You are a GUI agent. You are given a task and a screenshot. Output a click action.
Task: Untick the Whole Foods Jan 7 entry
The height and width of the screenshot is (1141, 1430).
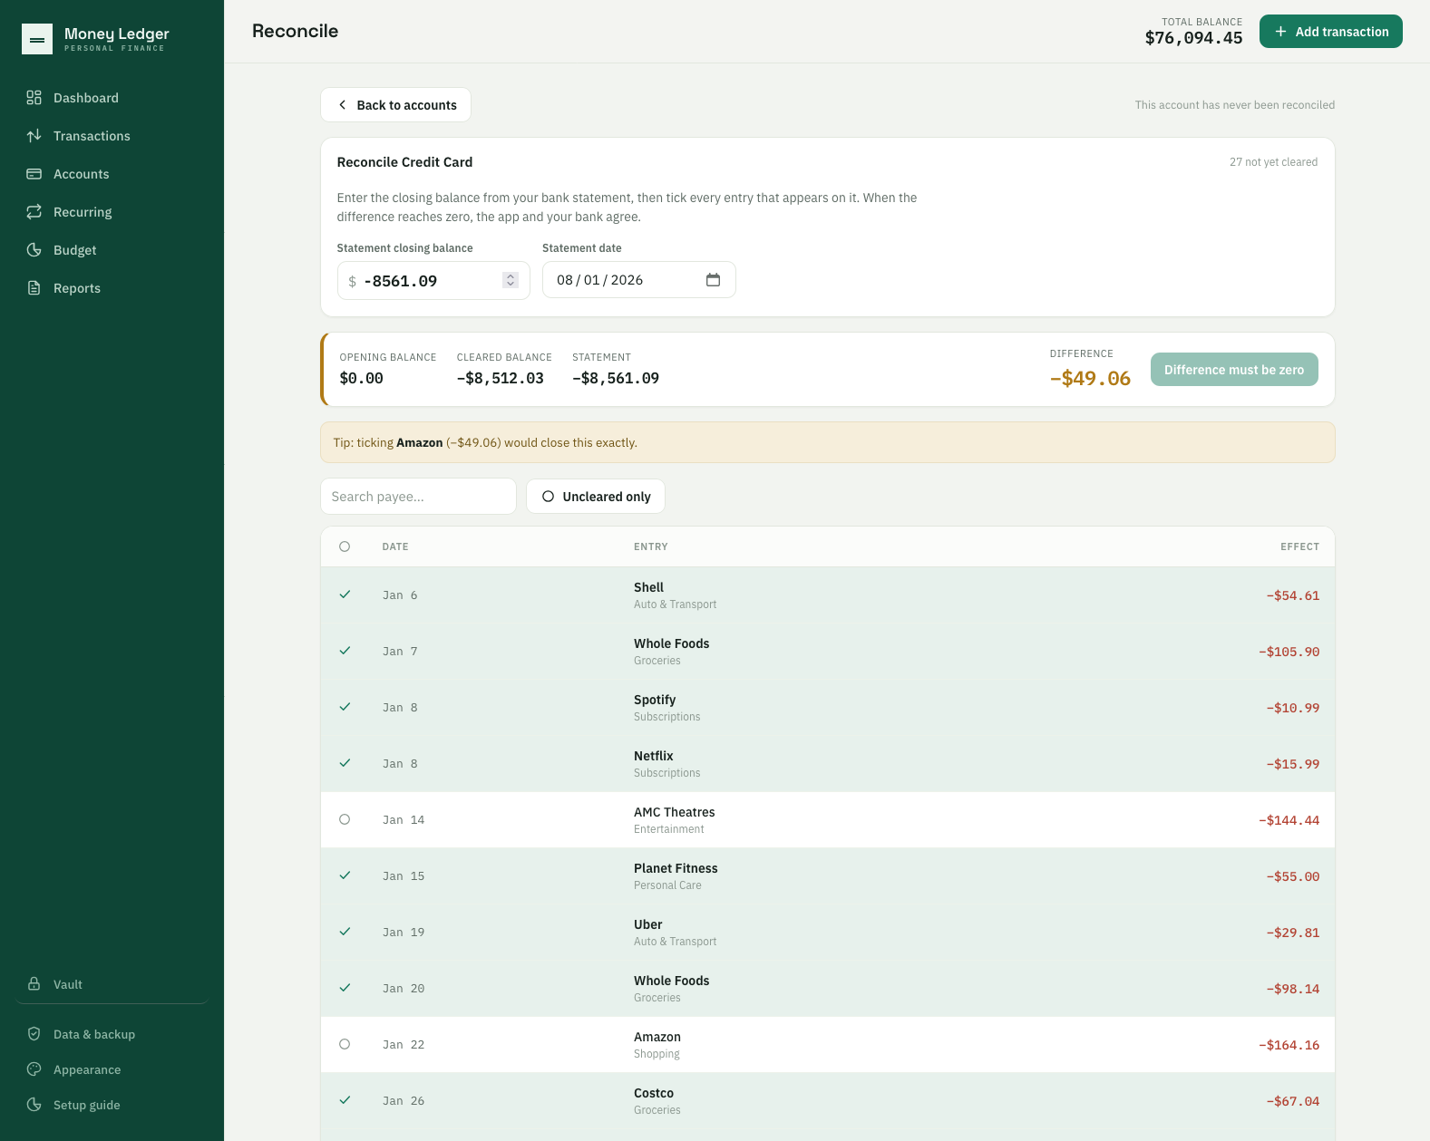pyautogui.click(x=345, y=651)
